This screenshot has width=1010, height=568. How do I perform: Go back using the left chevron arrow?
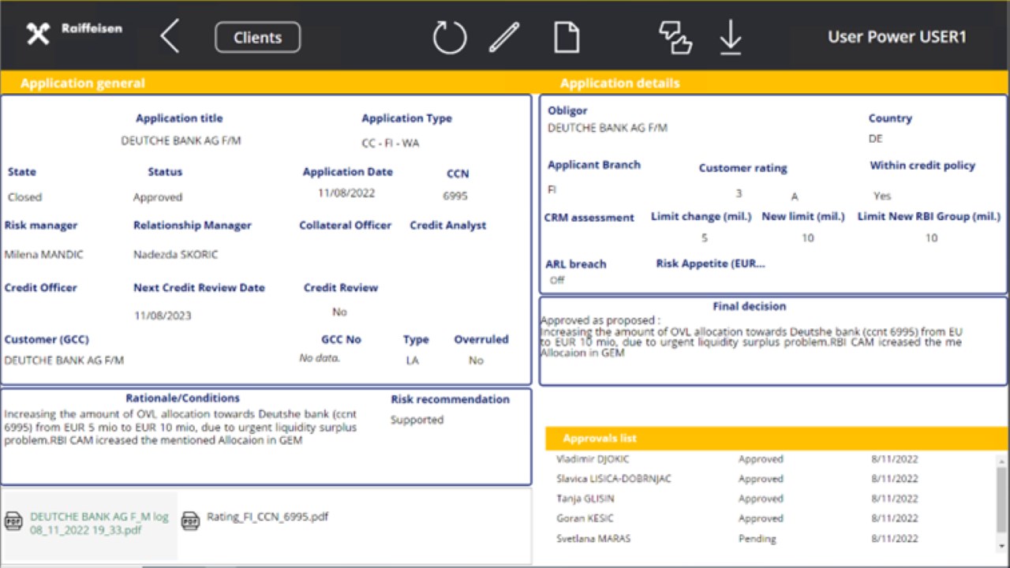(170, 36)
